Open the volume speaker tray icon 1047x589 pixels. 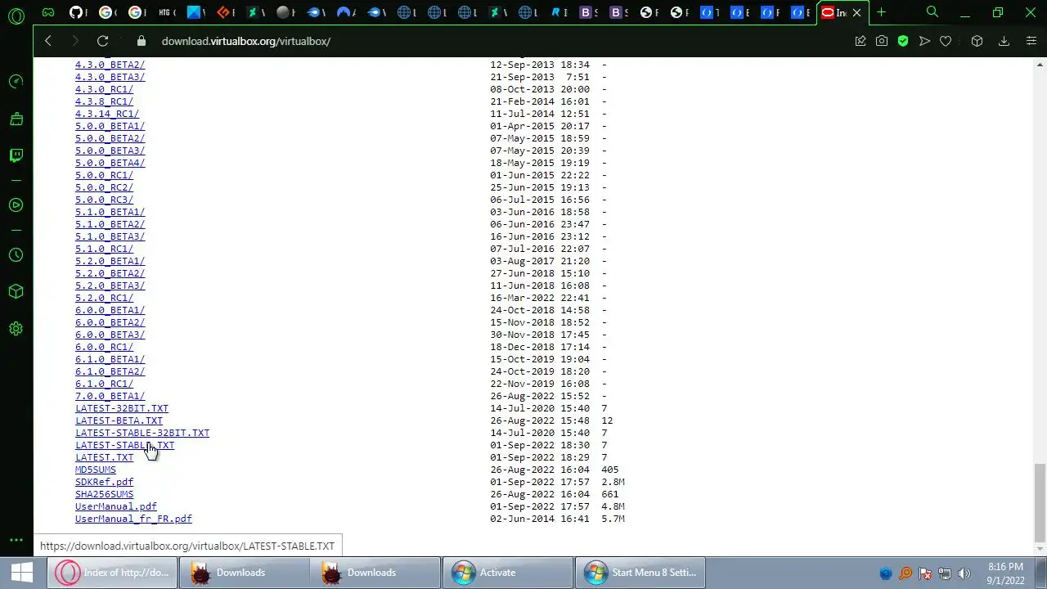click(x=964, y=573)
